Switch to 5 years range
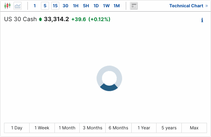Screen dimensions: 211x137 click(169, 128)
